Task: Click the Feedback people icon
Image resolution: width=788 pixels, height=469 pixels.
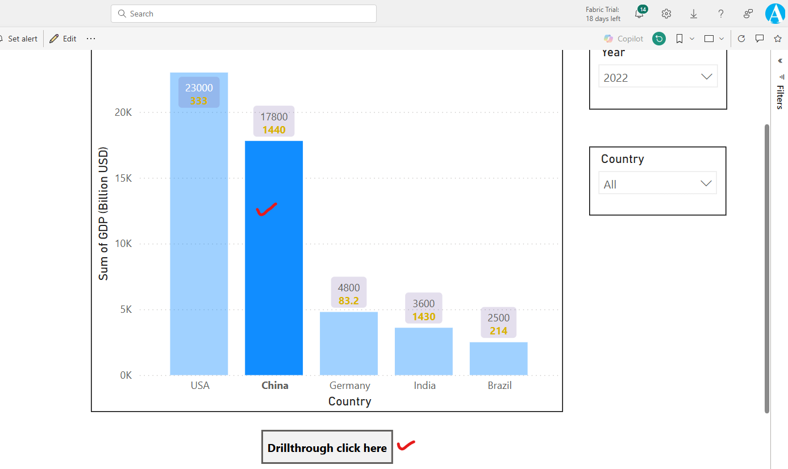Action: pos(748,14)
